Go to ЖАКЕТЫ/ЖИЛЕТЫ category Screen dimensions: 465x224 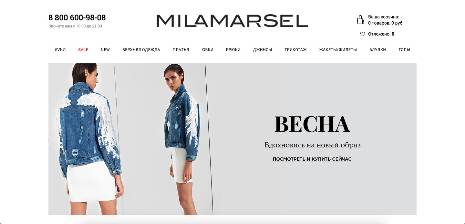[338, 49]
